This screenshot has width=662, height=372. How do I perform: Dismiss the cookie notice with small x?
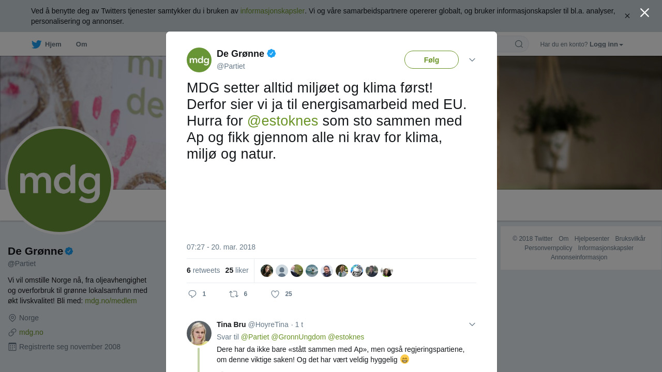[x=627, y=16]
